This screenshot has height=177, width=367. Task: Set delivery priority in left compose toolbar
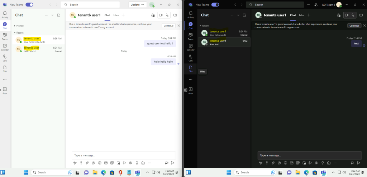point(81,163)
